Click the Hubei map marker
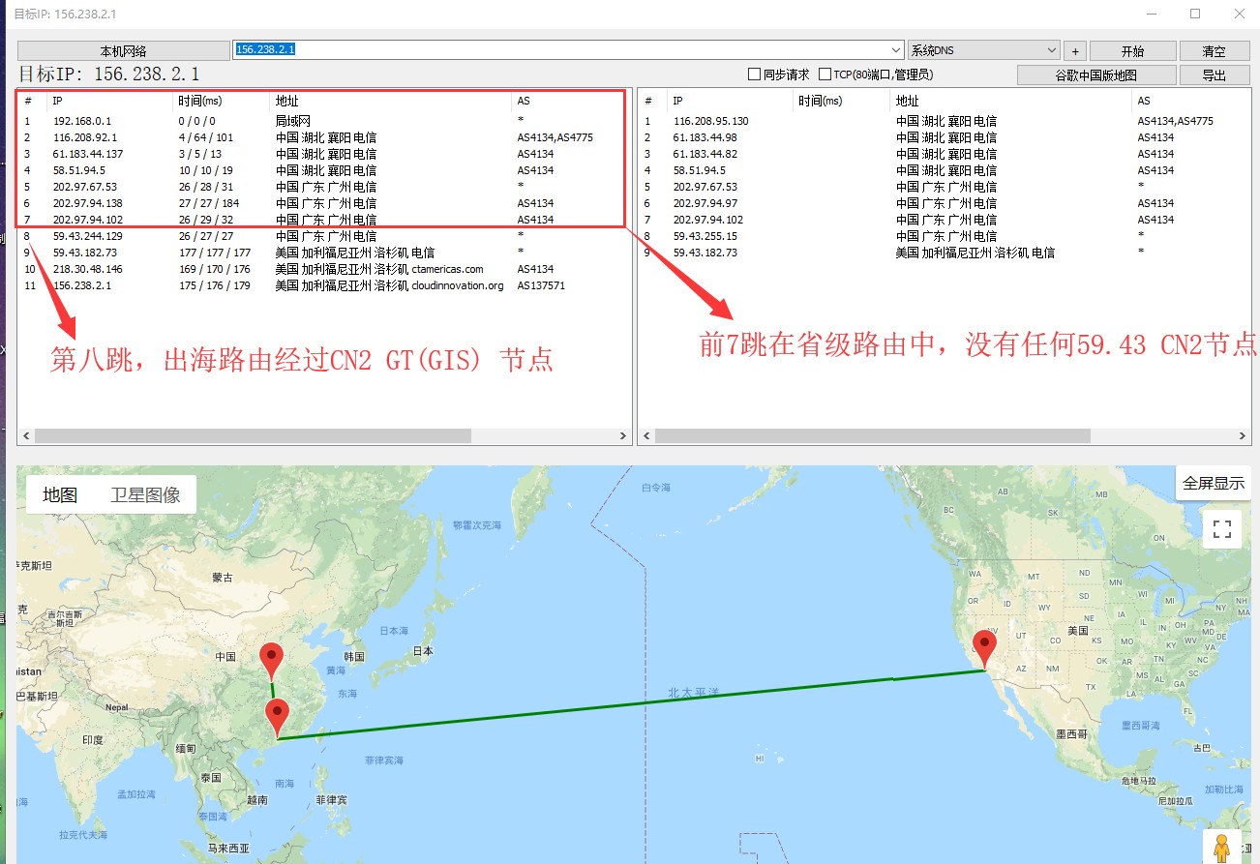 coord(272,661)
